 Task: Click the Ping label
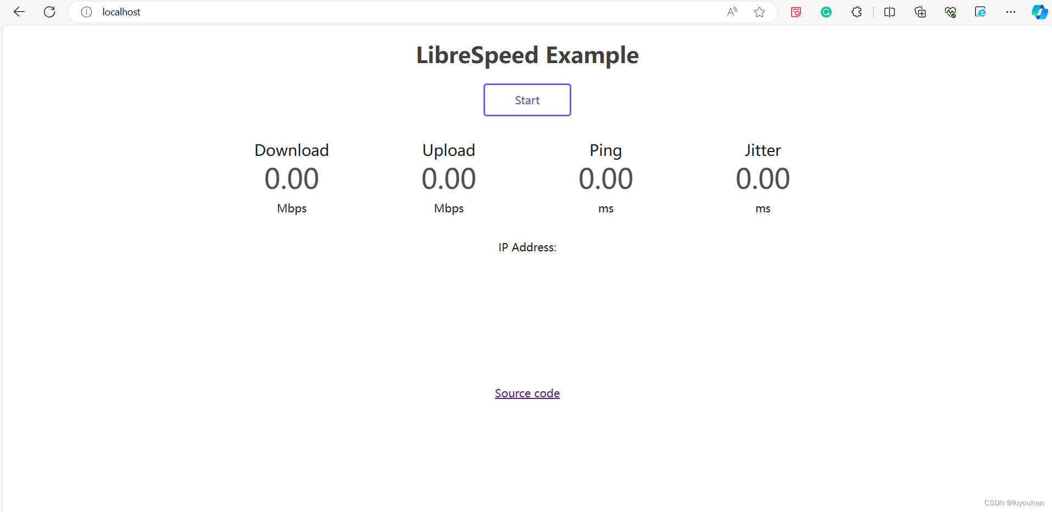606,150
